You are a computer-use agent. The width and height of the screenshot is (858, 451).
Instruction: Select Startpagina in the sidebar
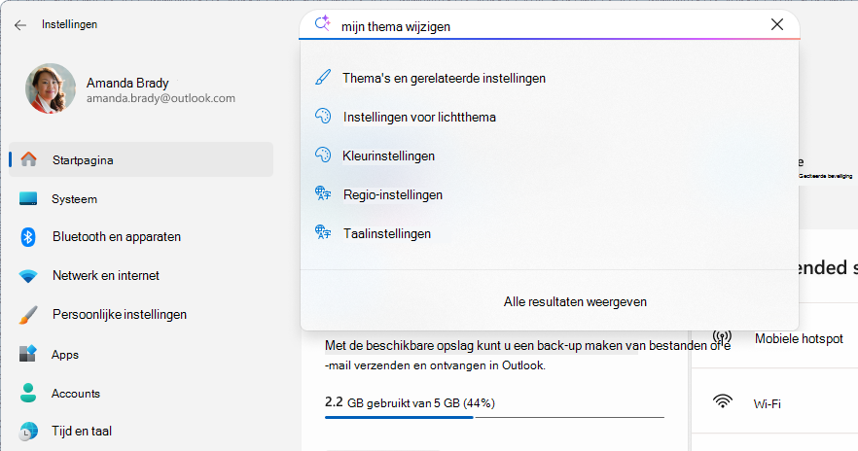[x=141, y=159]
